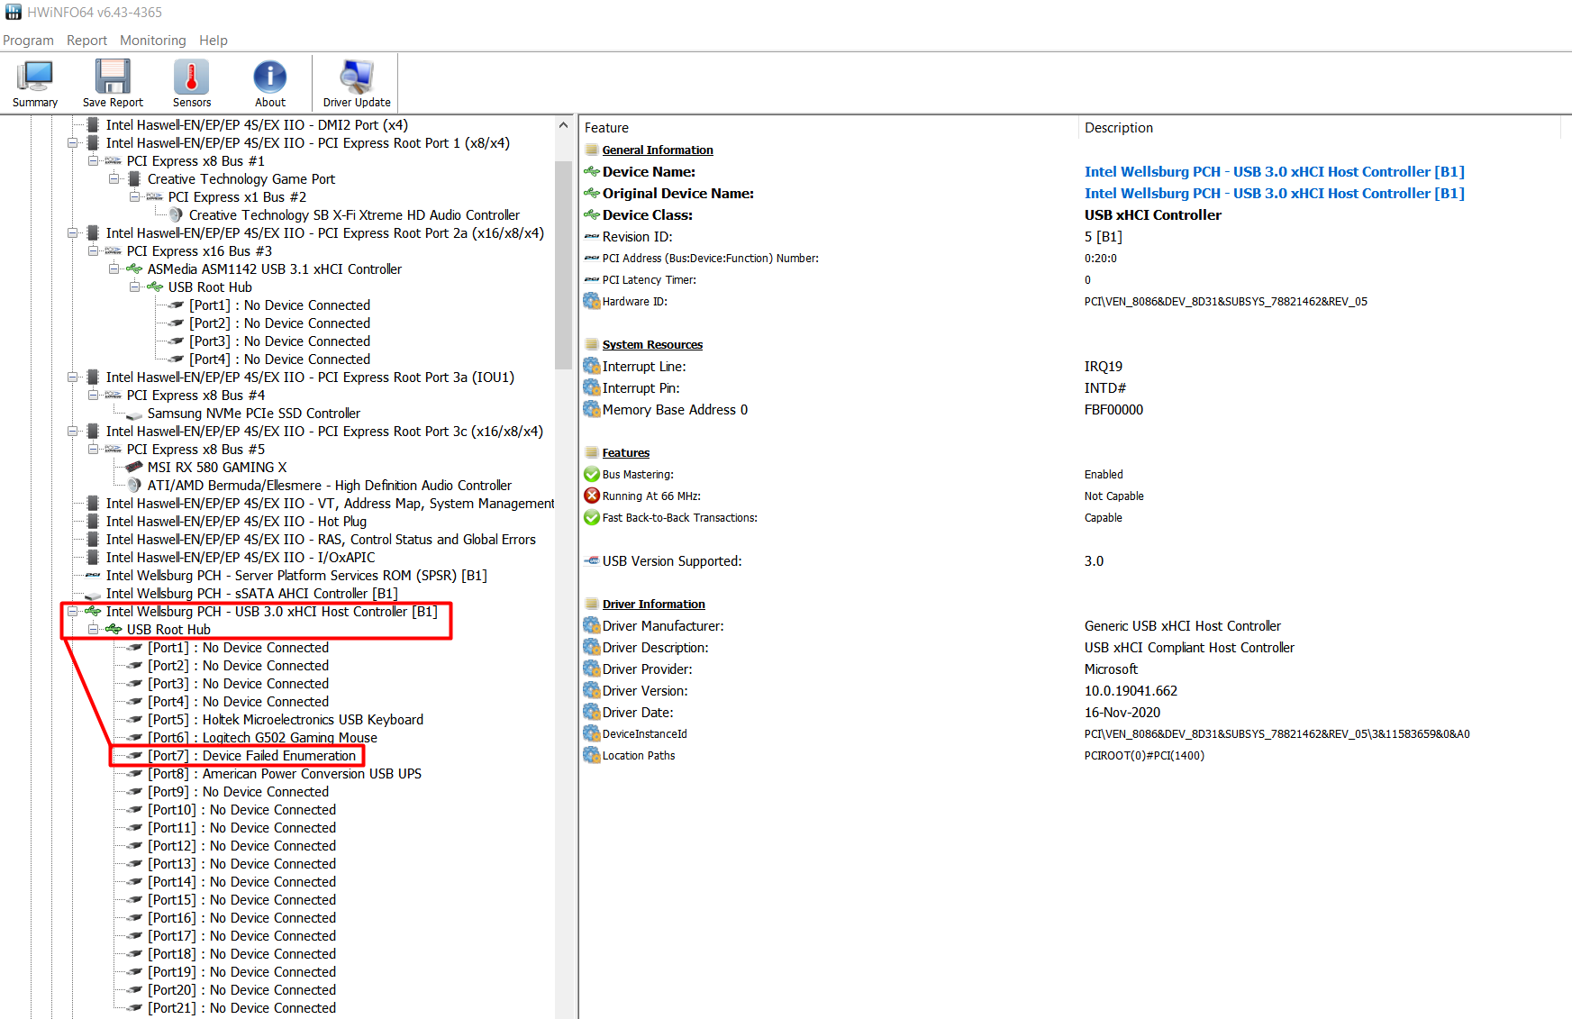Click the Memory Base Address FBF00000 value

click(x=1113, y=409)
